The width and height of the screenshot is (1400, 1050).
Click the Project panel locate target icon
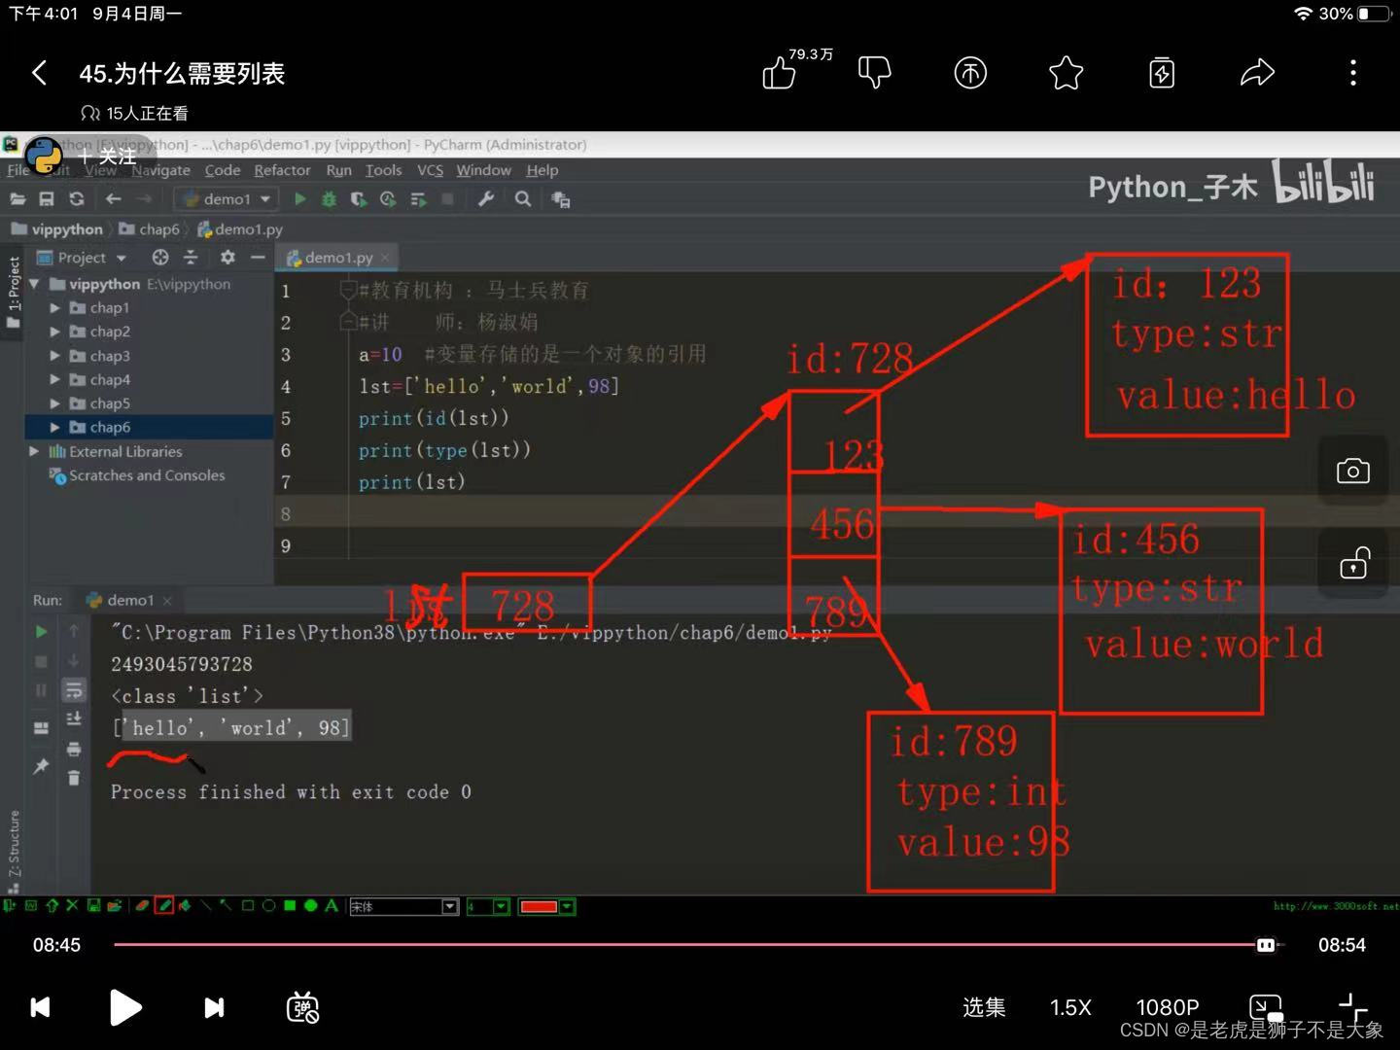[160, 257]
